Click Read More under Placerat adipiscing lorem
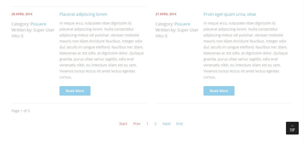This screenshot has height=144, width=304. (x=75, y=91)
